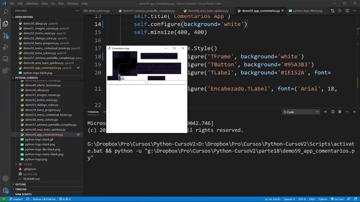
Task: Create a new terminal with plus icon
Action: (x=325, y=112)
